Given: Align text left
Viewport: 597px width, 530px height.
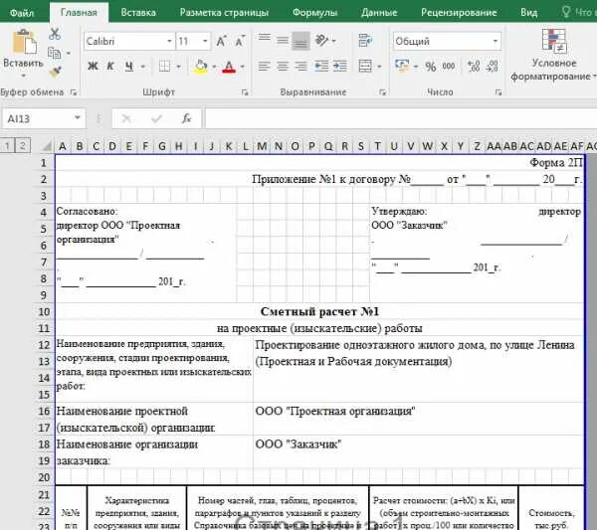Looking at the screenshot, I should tap(265, 67).
